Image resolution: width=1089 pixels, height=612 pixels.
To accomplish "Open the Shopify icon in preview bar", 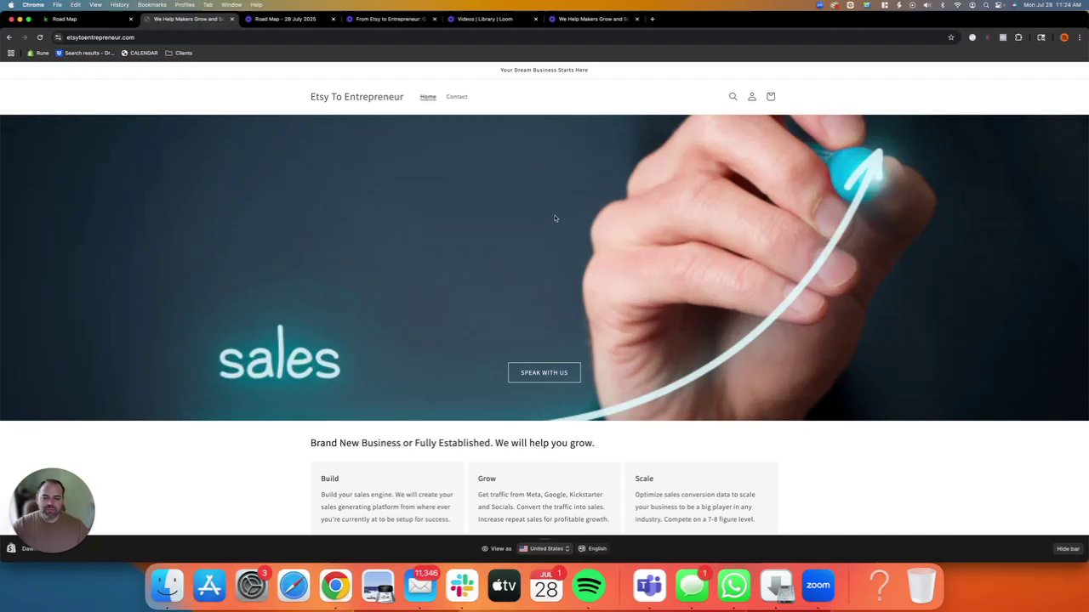I will pyautogui.click(x=11, y=548).
